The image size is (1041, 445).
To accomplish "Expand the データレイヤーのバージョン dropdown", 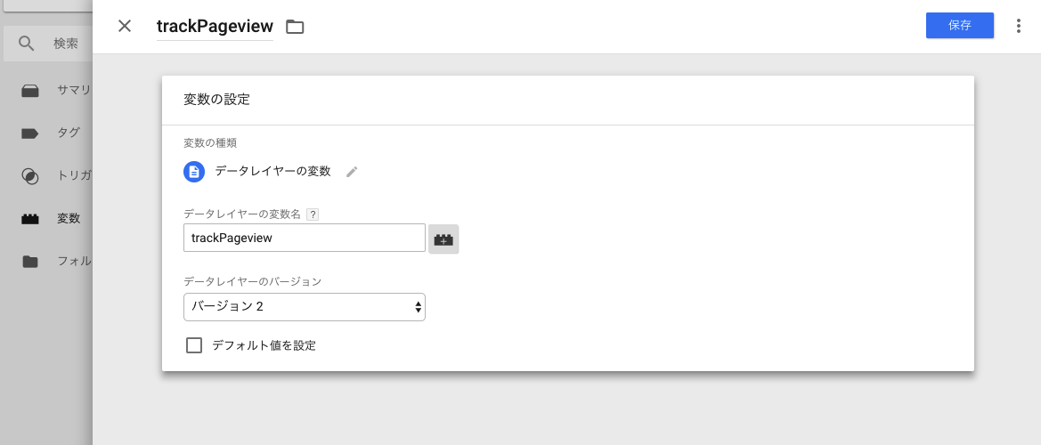I will pos(304,306).
